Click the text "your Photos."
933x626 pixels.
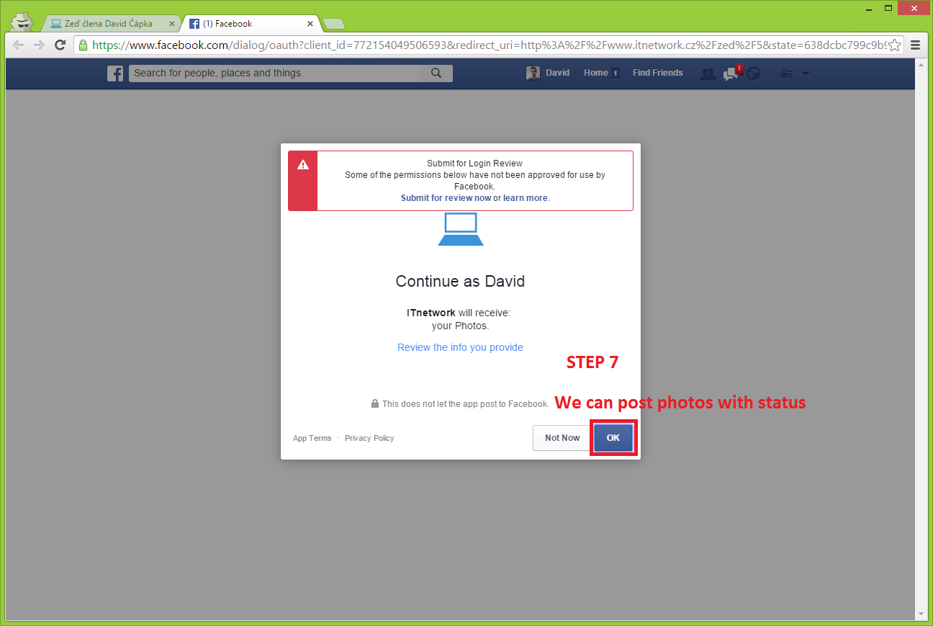(x=460, y=326)
